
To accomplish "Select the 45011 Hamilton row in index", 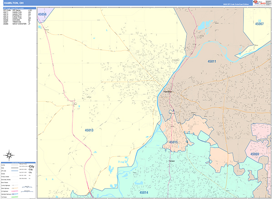I will coord(18,12).
